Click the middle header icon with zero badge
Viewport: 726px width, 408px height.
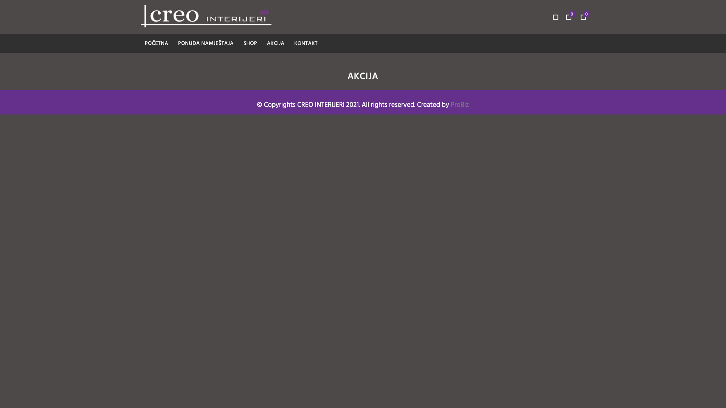pos(568,17)
